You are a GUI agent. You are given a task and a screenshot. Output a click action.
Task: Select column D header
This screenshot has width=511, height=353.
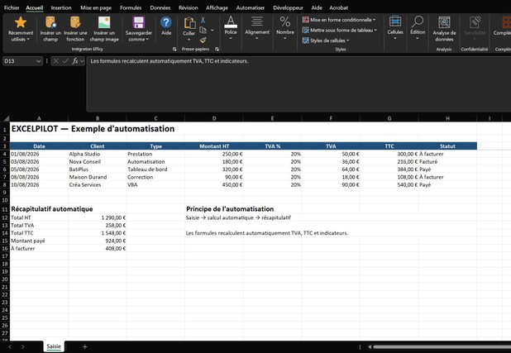(x=214, y=118)
